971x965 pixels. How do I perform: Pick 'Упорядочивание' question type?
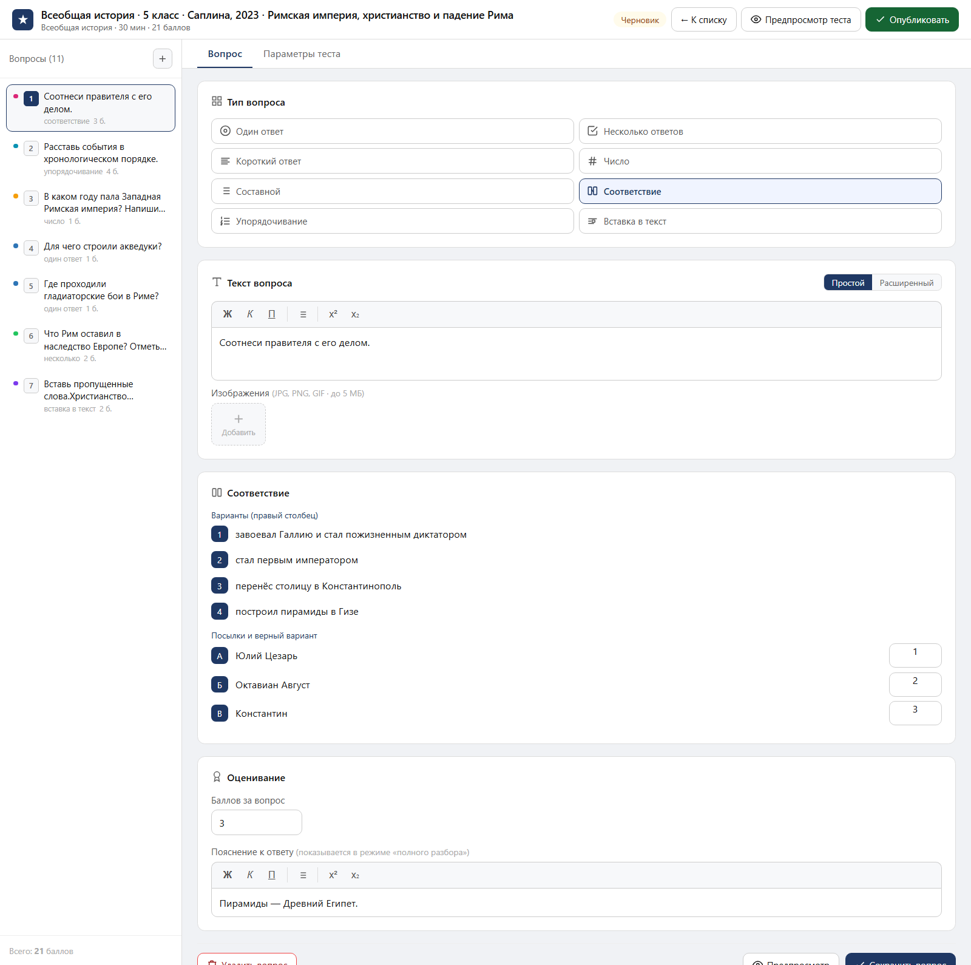pos(393,222)
